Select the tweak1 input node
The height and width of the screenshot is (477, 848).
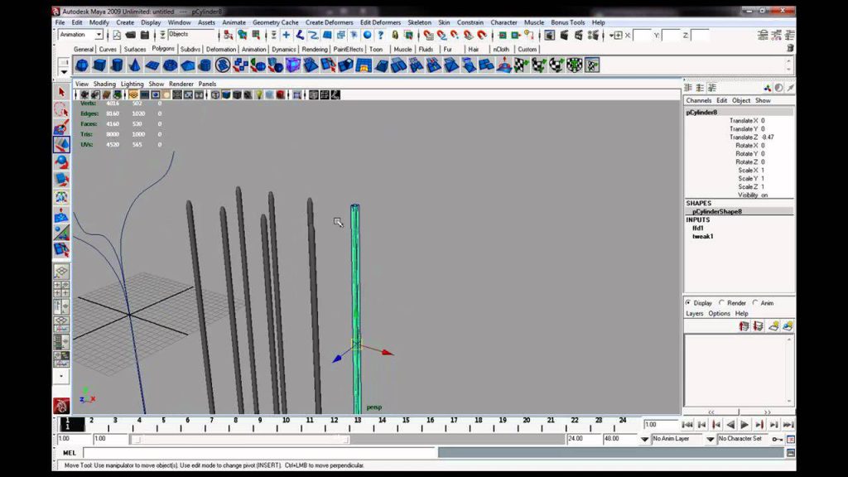coord(702,236)
